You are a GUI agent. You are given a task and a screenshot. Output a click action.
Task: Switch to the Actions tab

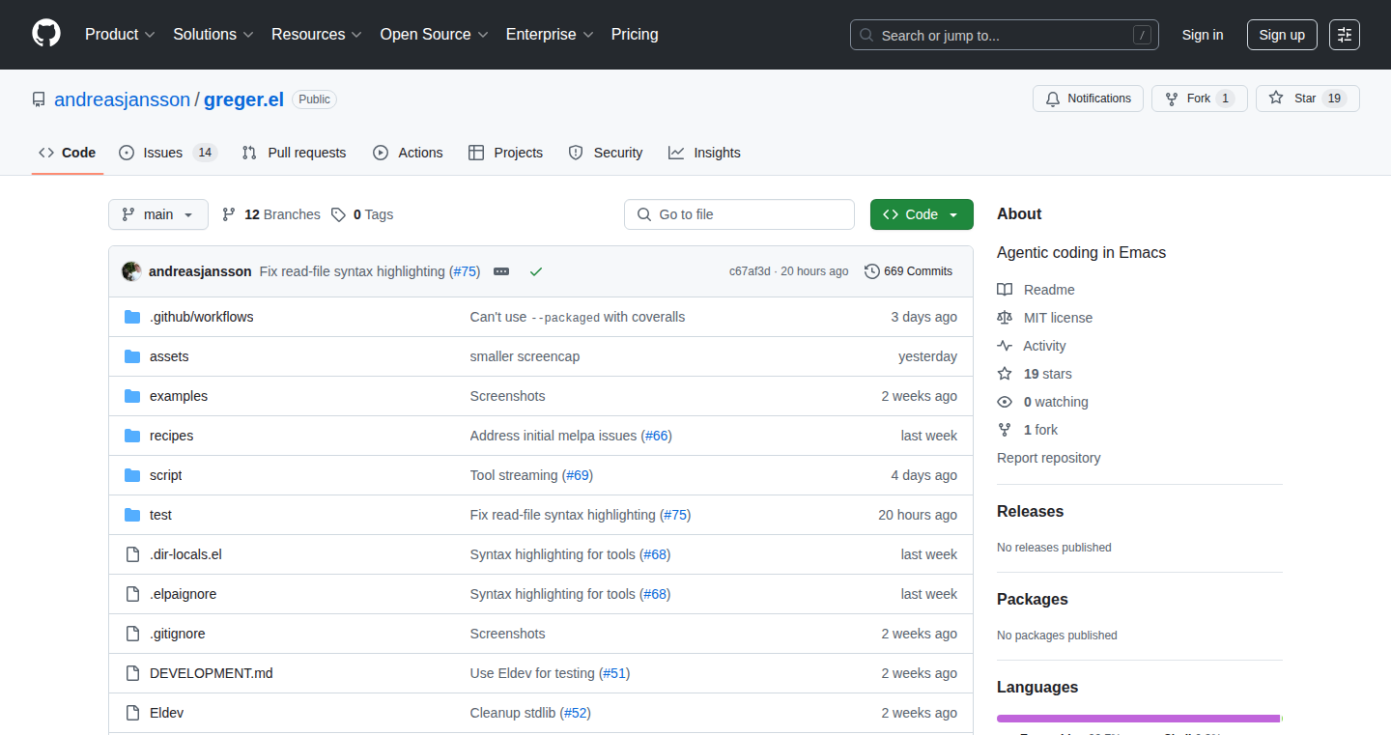(408, 153)
